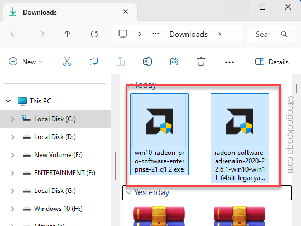Screen dimensions: 301x226
Task: Select win10-radeon-pro-software-enterprise exe file
Action: pos(159,134)
